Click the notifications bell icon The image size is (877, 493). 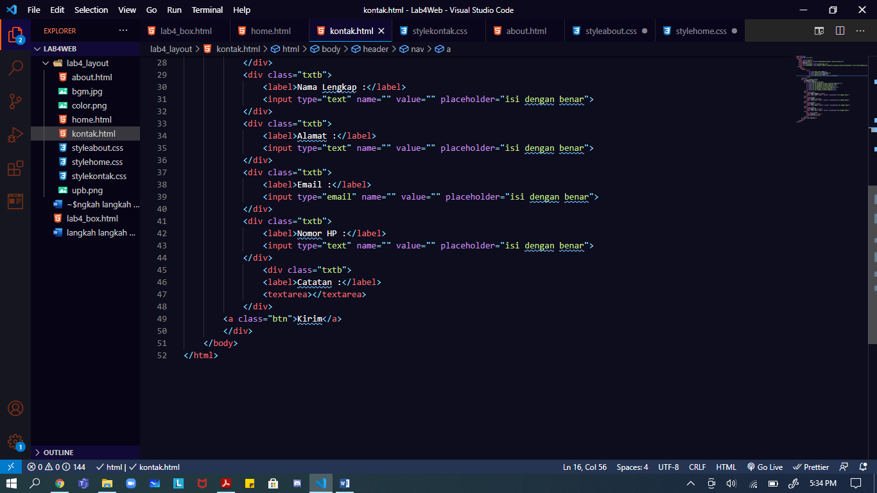(862, 467)
